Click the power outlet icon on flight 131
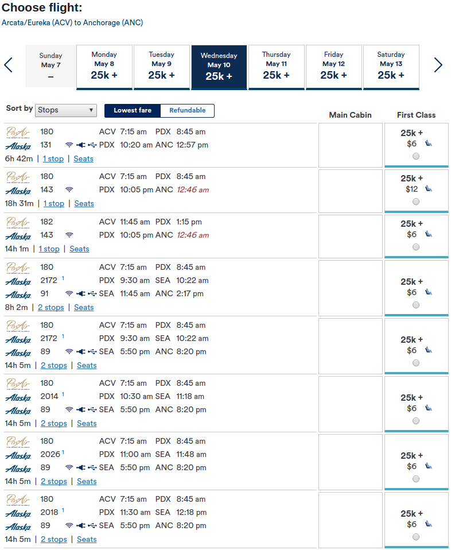The height and width of the screenshot is (550, 451). (81, 145)
